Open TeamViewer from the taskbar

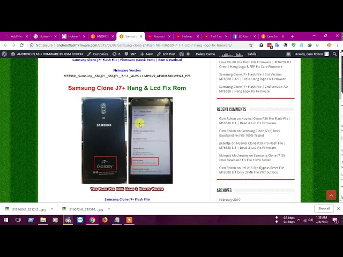point(80,220)
